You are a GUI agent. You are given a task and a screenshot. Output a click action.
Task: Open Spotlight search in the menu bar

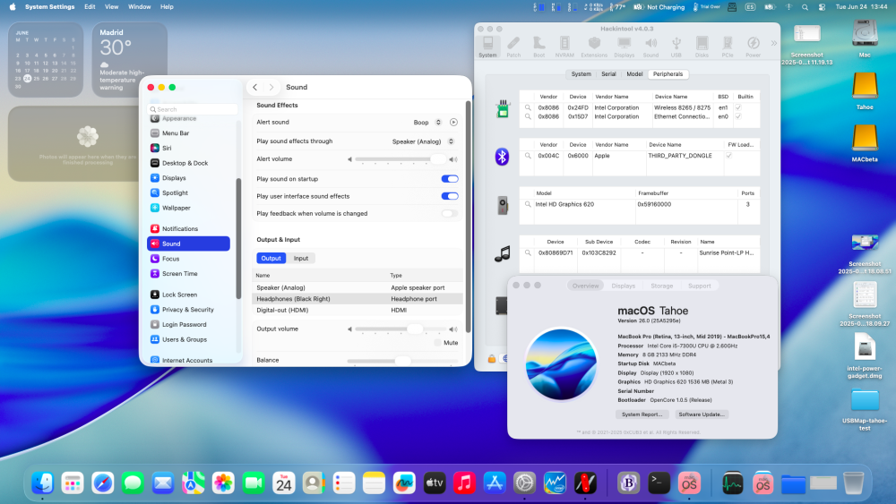click(x=806, y=7)
